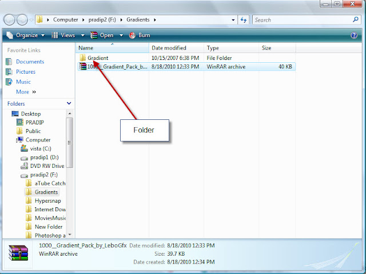This screenshot has height=274, width=366.
Task: Click the folder tree scroll down arrow
Action: (x=70, y=235)
